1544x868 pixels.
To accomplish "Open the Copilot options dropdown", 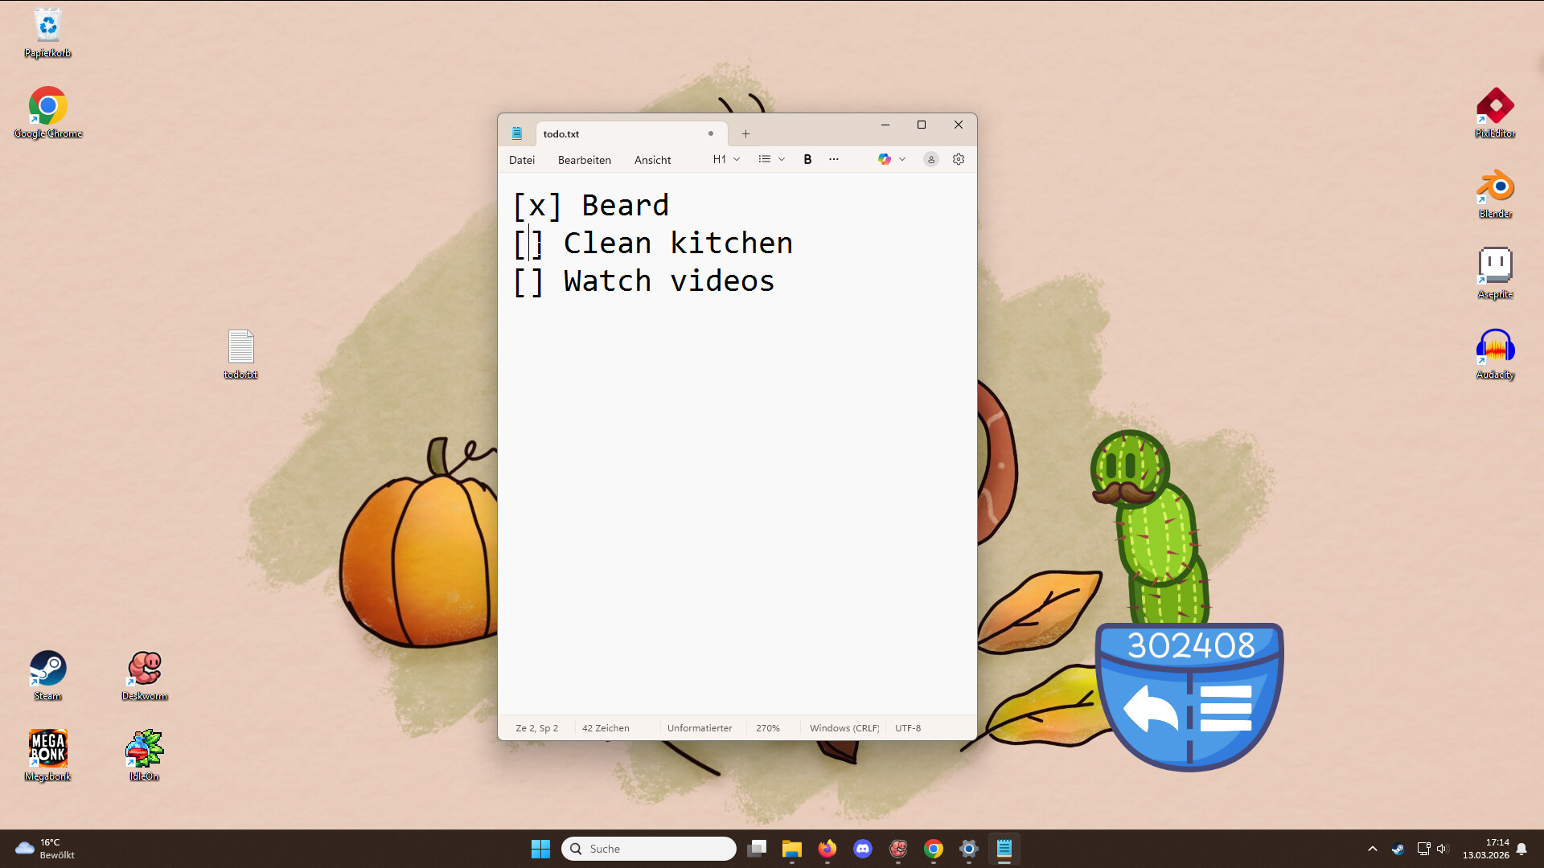I will [902, 159].
